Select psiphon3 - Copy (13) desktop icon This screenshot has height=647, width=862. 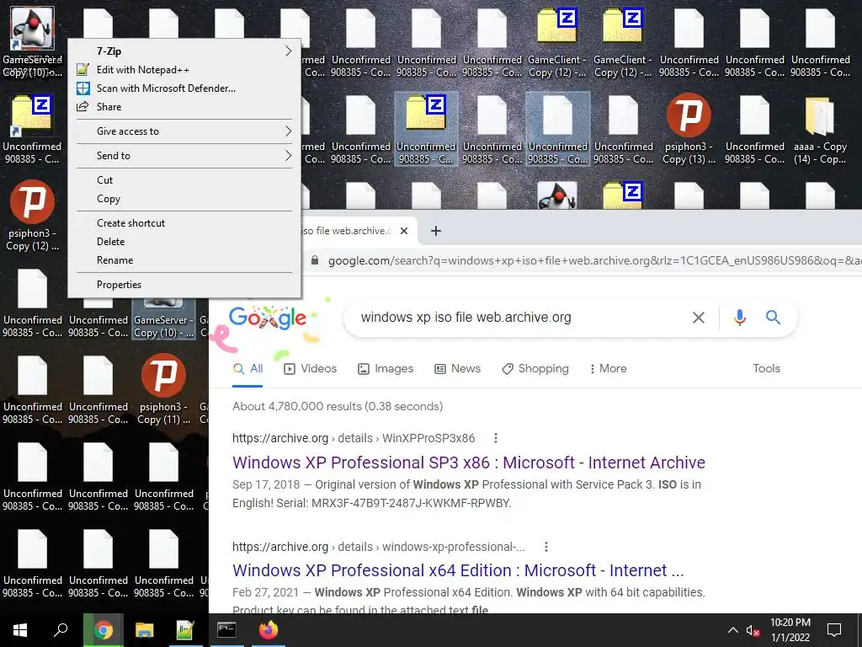(x=689, y=129)
